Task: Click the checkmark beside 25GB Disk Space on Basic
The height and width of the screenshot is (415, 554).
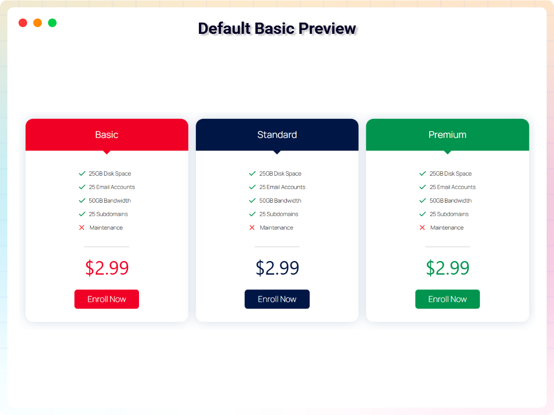Action: click(82, 173)
